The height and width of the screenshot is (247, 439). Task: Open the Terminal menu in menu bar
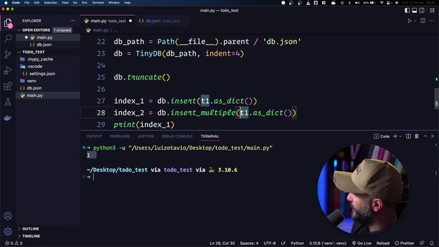(x=97, y=3)
